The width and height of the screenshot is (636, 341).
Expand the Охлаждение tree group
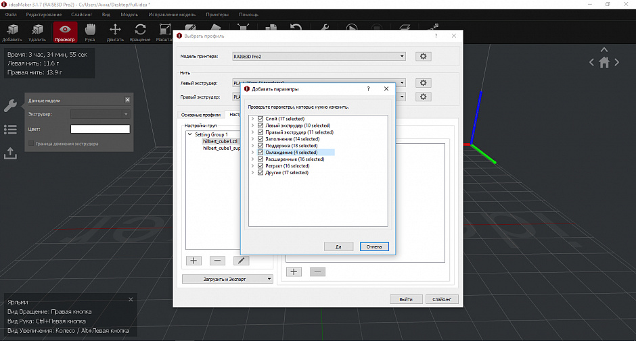coord(252,153)
